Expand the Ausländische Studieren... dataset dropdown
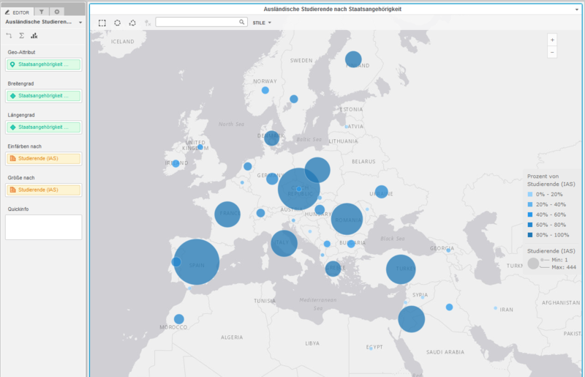 (80, 23)
